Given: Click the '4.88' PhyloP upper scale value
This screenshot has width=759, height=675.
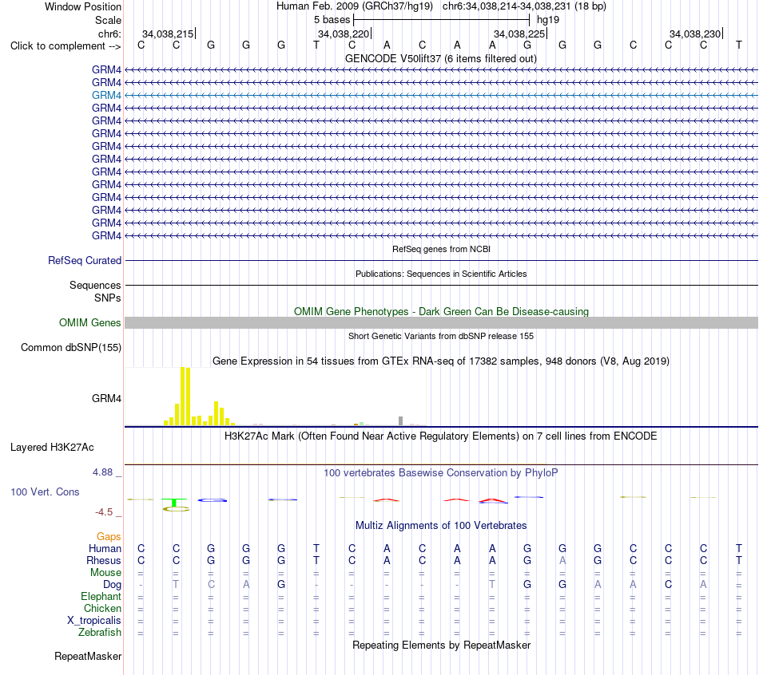Looking at the screenshot, I should click(102, 472).
